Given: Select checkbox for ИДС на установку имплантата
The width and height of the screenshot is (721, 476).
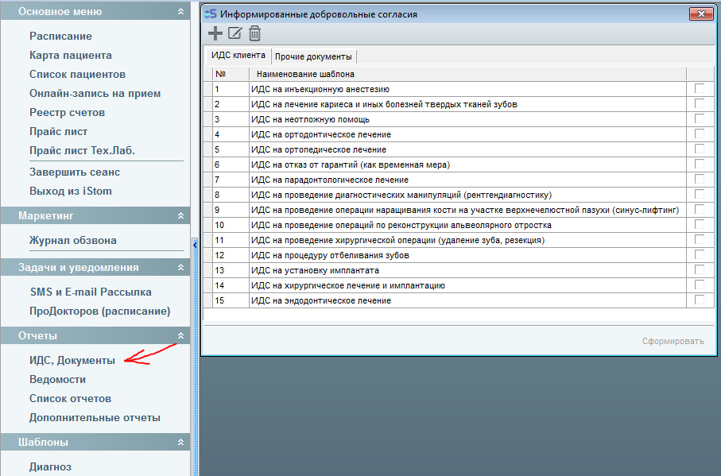Looking at the screenshot, I should pyautogui.click(x=700, y=270).
